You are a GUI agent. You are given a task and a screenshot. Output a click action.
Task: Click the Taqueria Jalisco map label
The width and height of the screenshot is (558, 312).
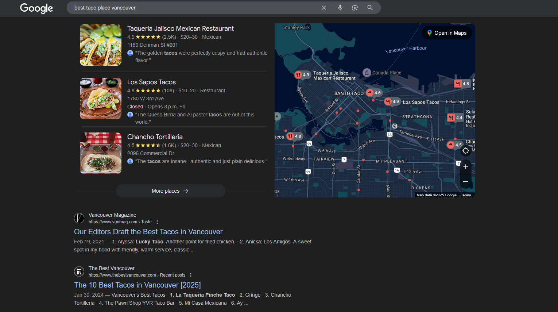click(x=334, y=76)
